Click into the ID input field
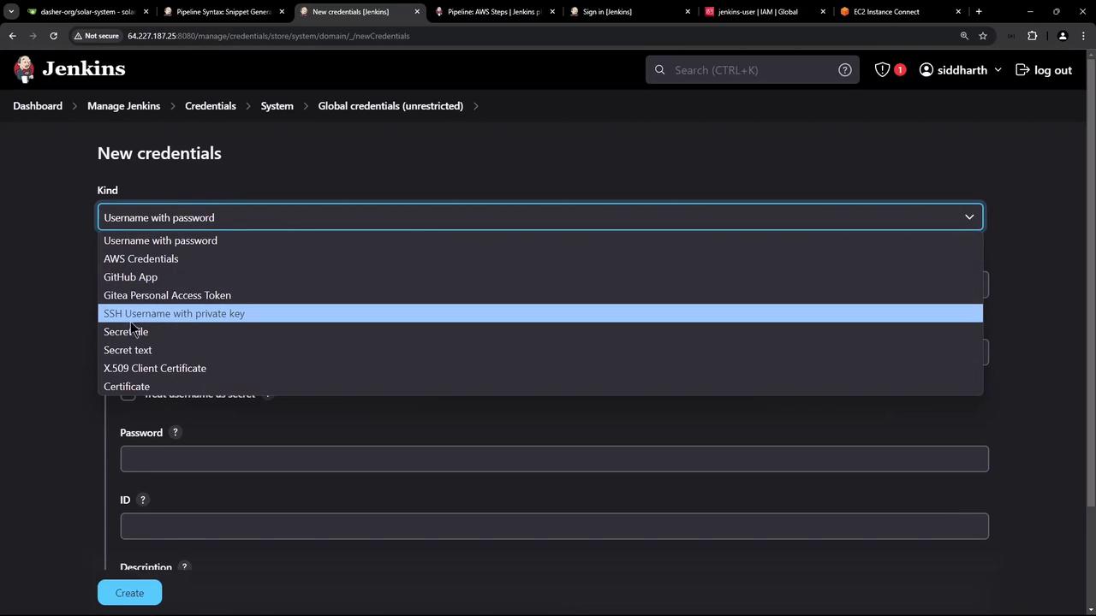 [555, 526]
